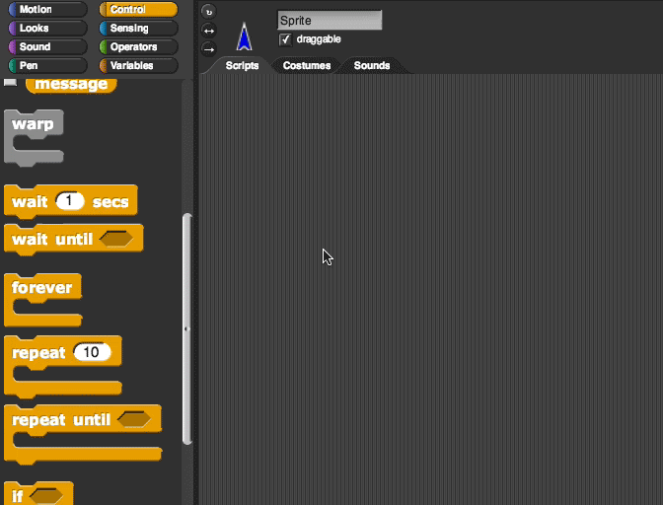Toggle the draggable checkbox
The image size is (663, 505).
tap(285, 39)
